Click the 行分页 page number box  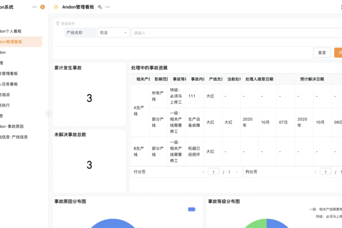(x=214, y=172)
